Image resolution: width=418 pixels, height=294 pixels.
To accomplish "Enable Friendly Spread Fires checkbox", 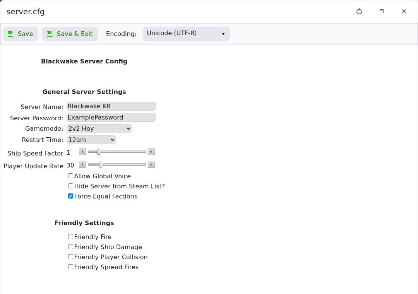I will pos(71,267).
